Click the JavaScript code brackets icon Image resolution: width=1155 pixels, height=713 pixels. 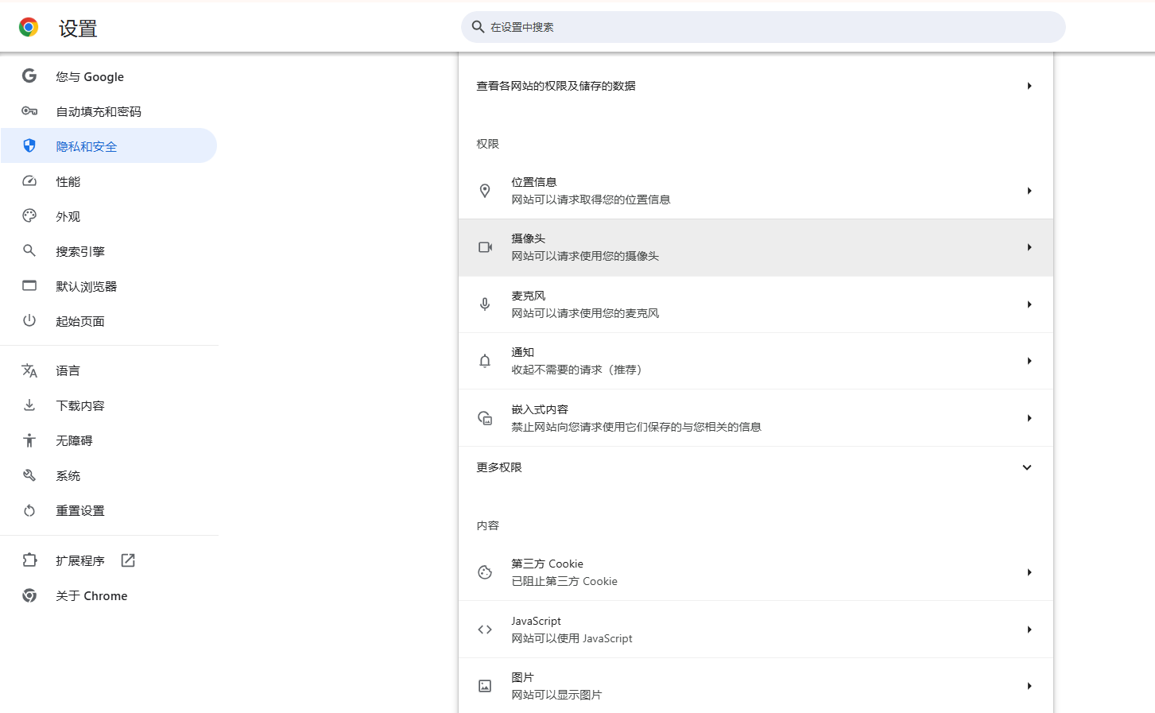coord(485,630)
